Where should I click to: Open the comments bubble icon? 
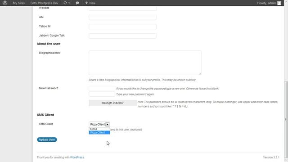pyautogui.click(x=77, y=3)
